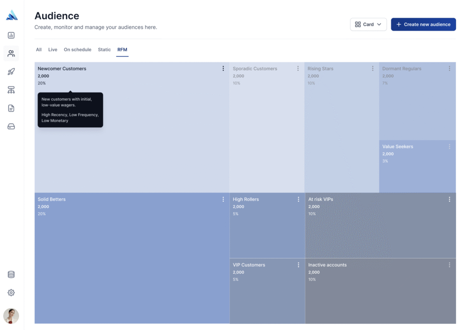Open Dormant Regulars three-dot menu
465x330 pixels.
[x=450, y=68]
